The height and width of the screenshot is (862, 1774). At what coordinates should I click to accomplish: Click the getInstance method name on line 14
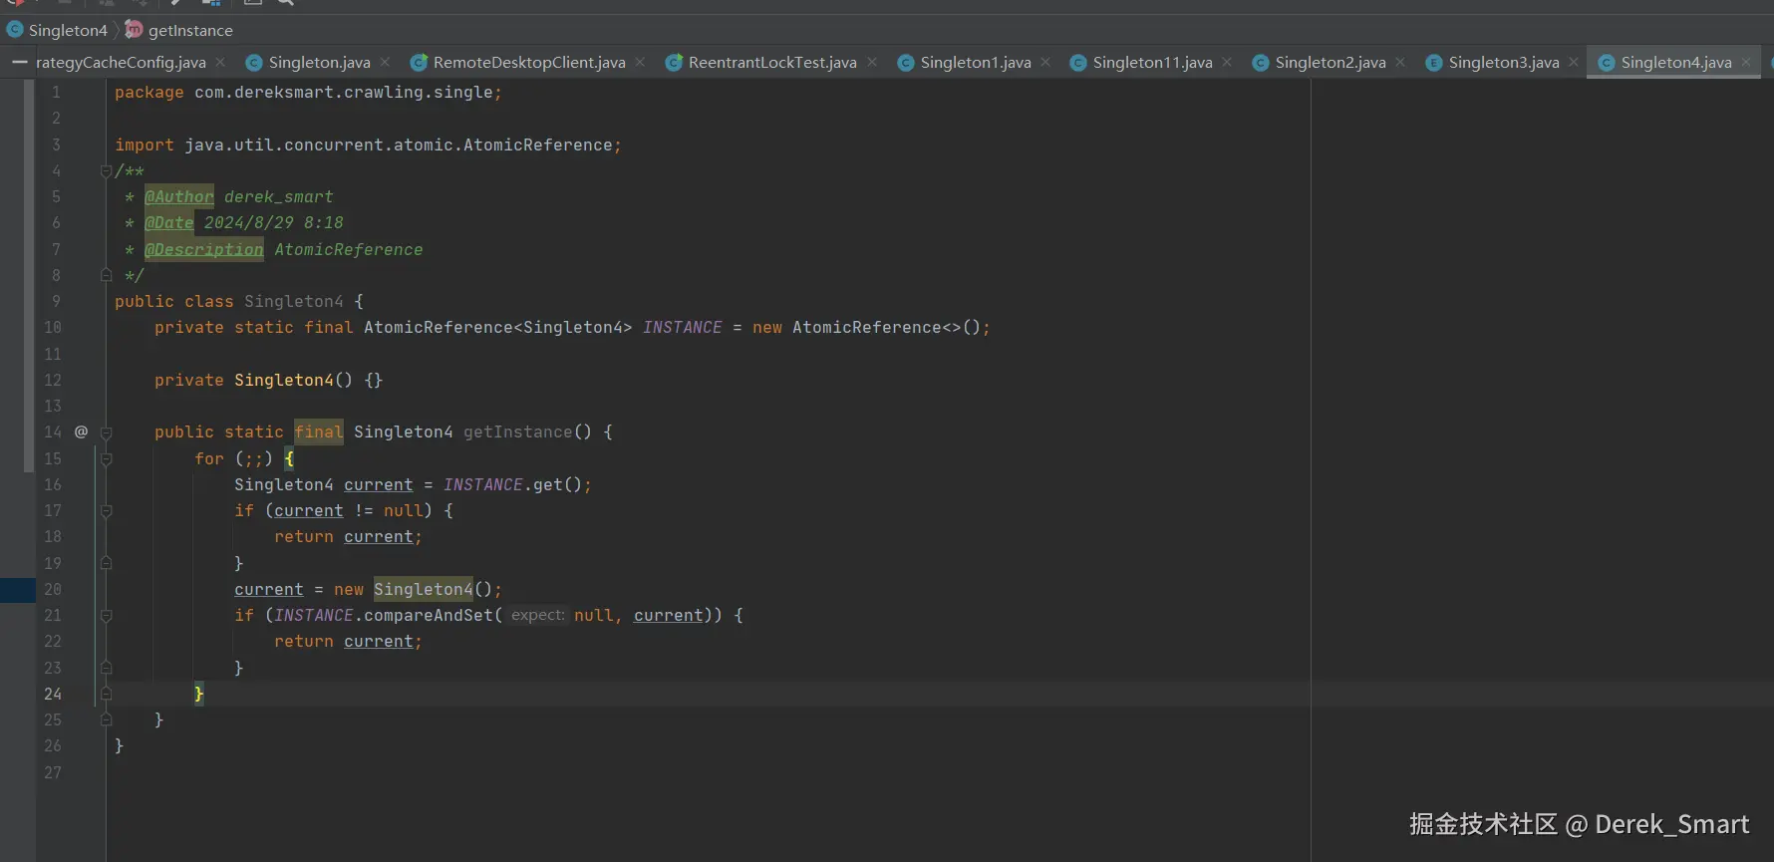pyautogui.click(x=518, y=431)
